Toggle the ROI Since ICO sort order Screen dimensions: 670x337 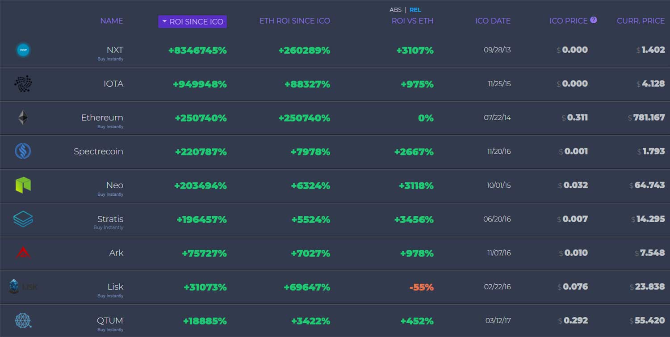(x=193, y=21)
